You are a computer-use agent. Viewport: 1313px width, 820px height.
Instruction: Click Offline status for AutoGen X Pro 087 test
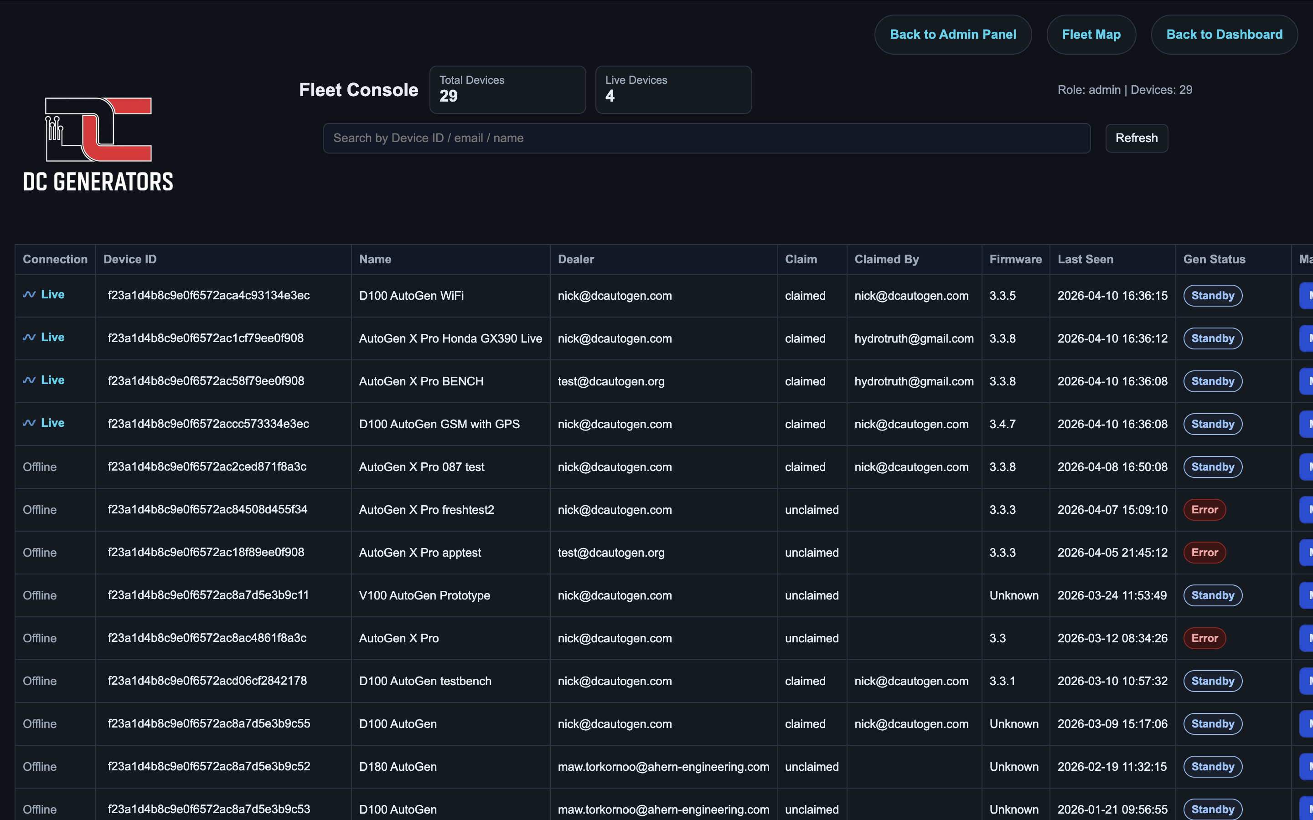[x=40, y=467]
